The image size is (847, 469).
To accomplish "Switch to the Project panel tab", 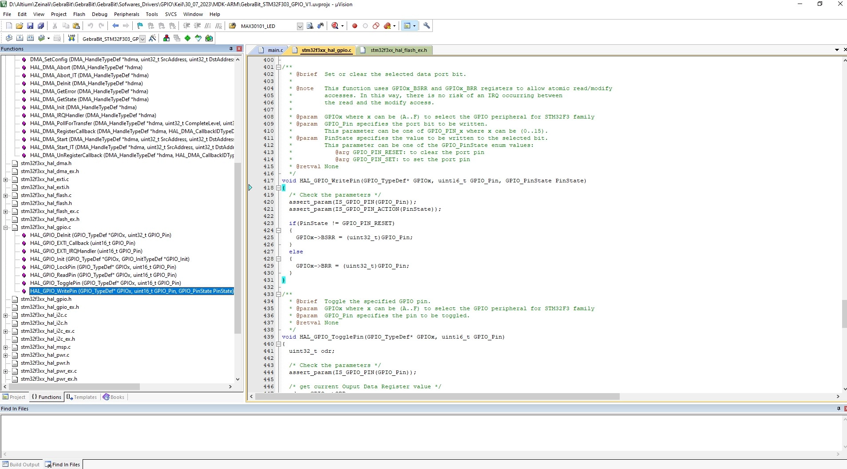I will 14,397.
